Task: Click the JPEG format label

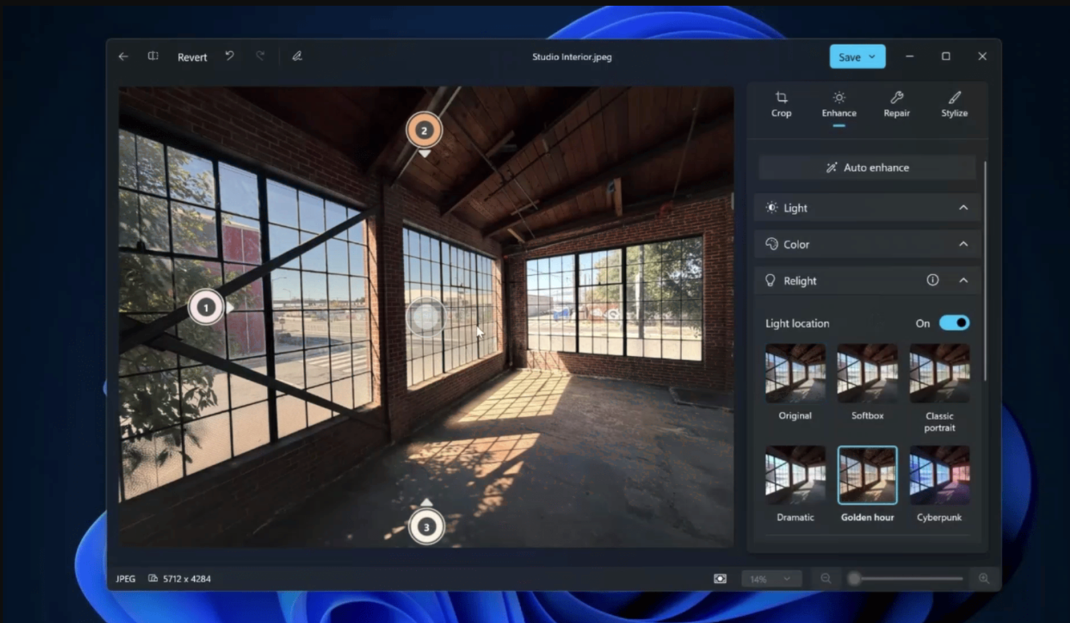Action: 126,579
